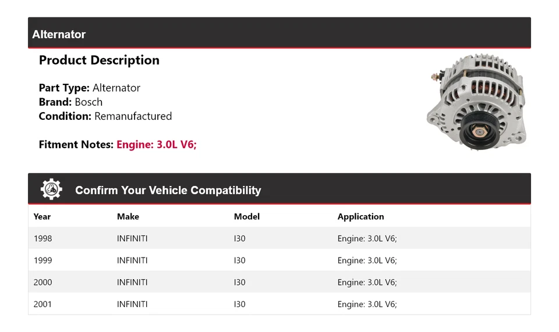The image size is (559, 332).
Task: Click the Application column header
Action: click(x=360, y=216)
